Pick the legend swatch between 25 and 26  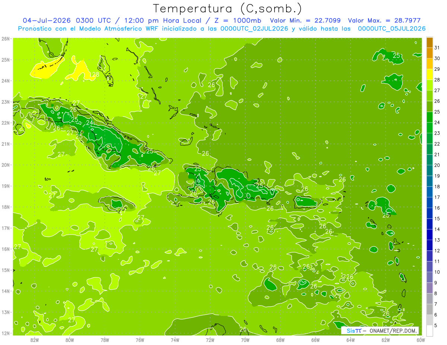coord(429,106)
